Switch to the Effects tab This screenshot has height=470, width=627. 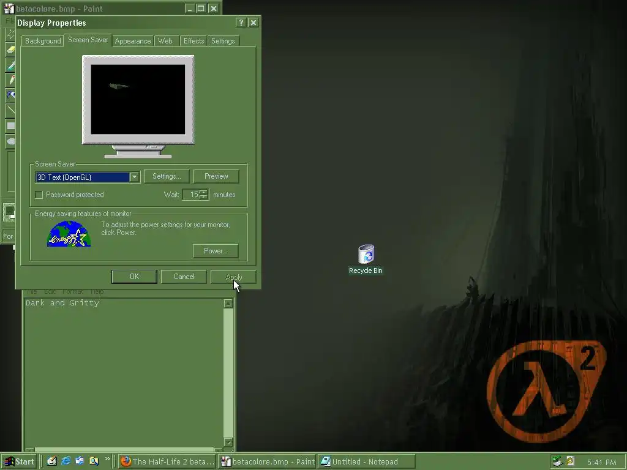[x=193, y=41]
